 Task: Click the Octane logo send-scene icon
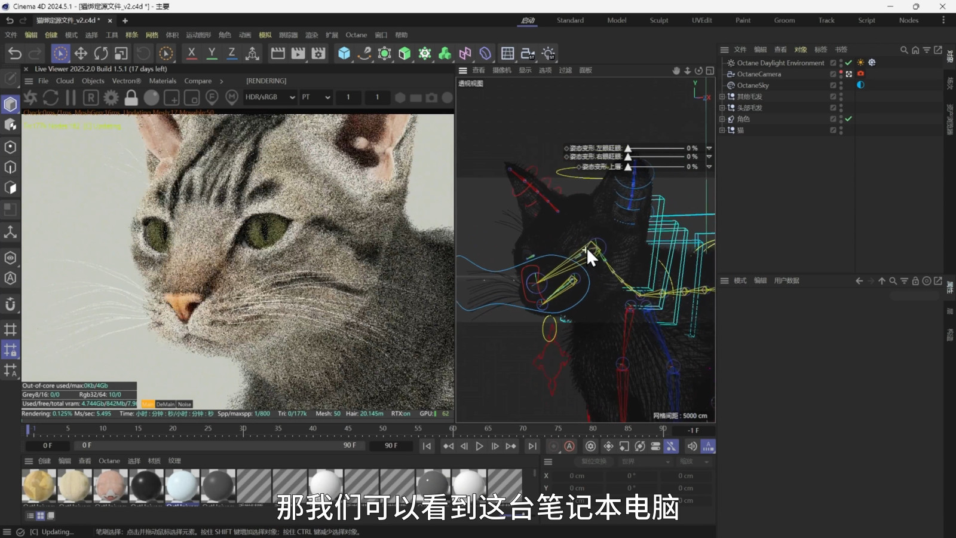pyautogui.click(x=30, y=97)
